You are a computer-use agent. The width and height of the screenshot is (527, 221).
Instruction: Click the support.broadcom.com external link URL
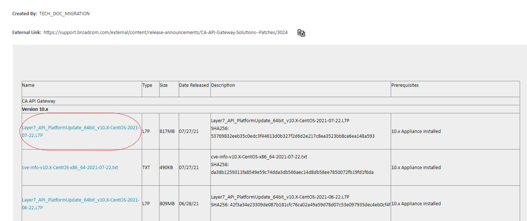[x=166, y=33]
